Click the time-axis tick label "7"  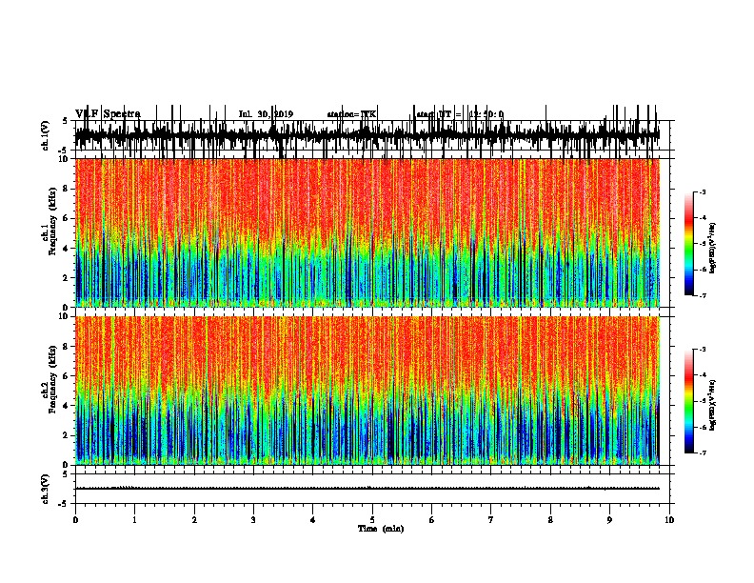(491, 520)
